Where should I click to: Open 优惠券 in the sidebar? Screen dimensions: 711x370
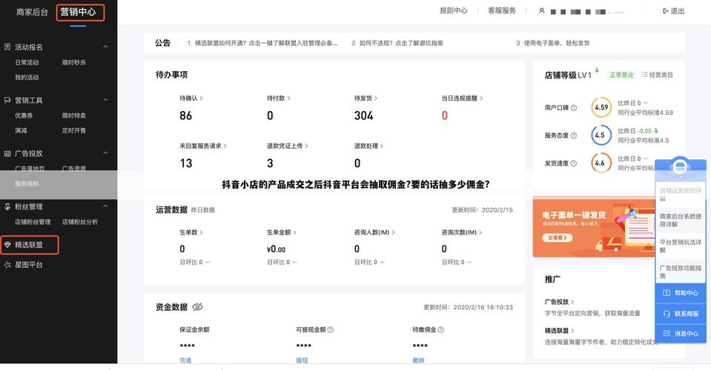tap(24, 115)
